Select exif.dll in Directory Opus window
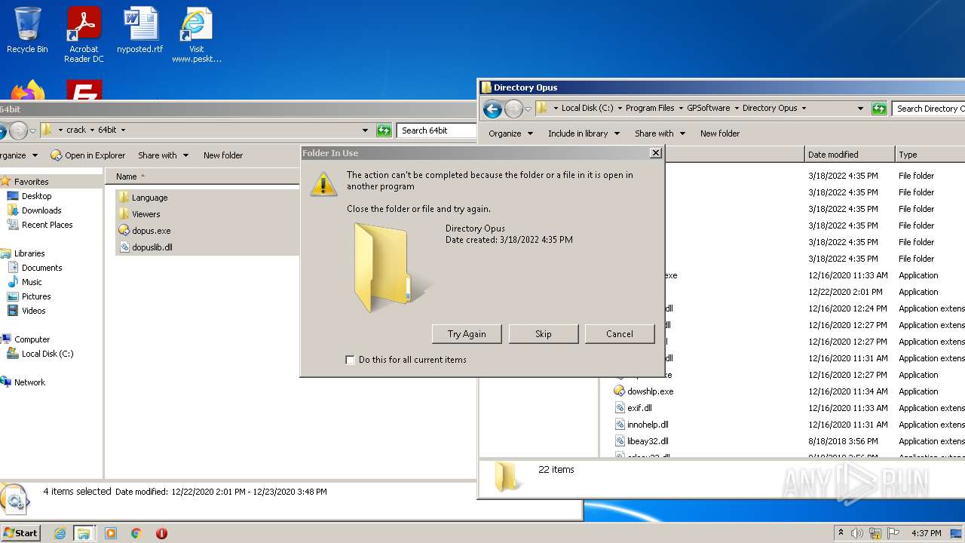Image resolution: width=965 pixels, height=543 pixels. (639, 408)
